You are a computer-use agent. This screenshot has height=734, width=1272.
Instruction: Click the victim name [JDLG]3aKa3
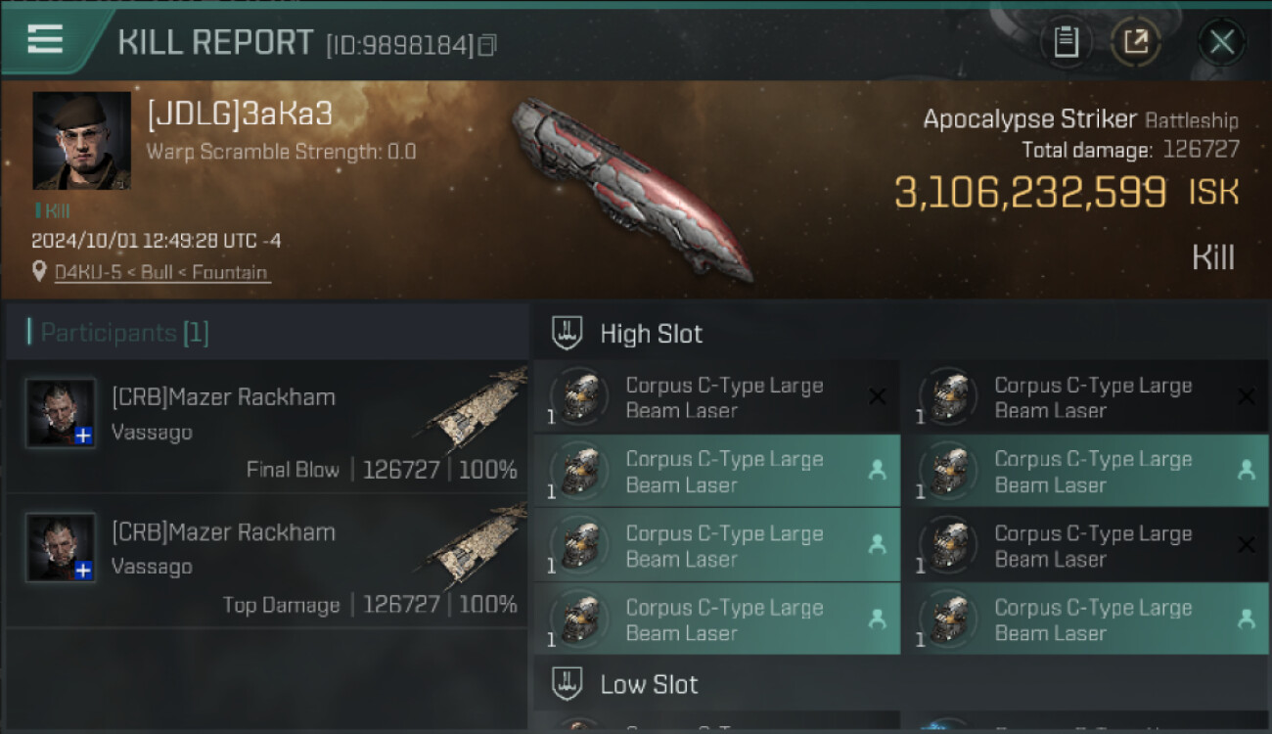pos(240,115)
